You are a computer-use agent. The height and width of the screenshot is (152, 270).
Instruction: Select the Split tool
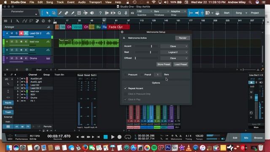pyautogui.click(x=60, y=13)
